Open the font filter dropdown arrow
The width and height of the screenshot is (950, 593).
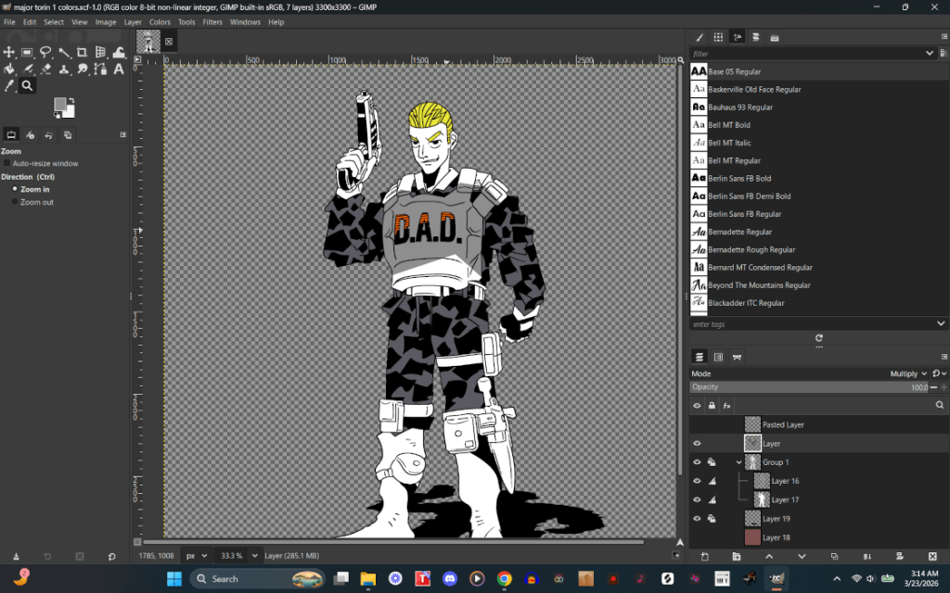click(927, 53)
